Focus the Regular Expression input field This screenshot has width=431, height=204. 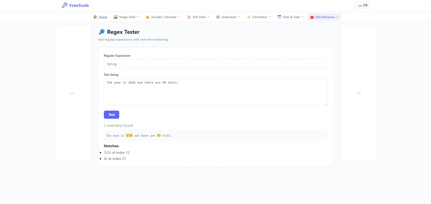coord(216,64)
